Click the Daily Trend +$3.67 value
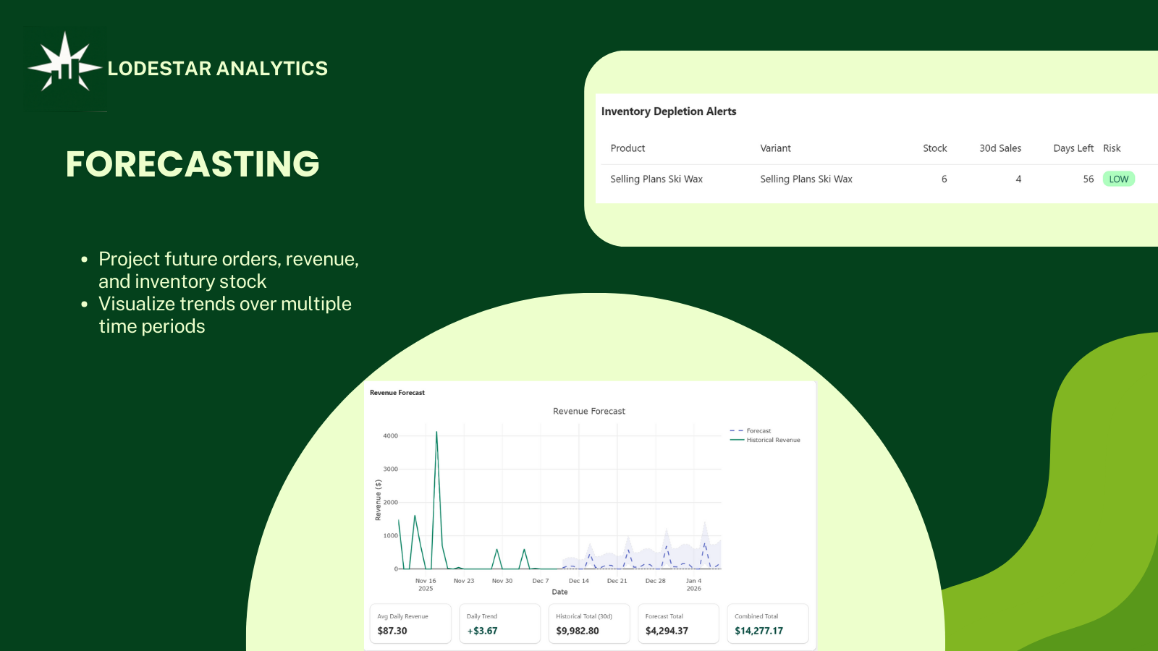The image size is (1158, 651). [x=483, y=631]
